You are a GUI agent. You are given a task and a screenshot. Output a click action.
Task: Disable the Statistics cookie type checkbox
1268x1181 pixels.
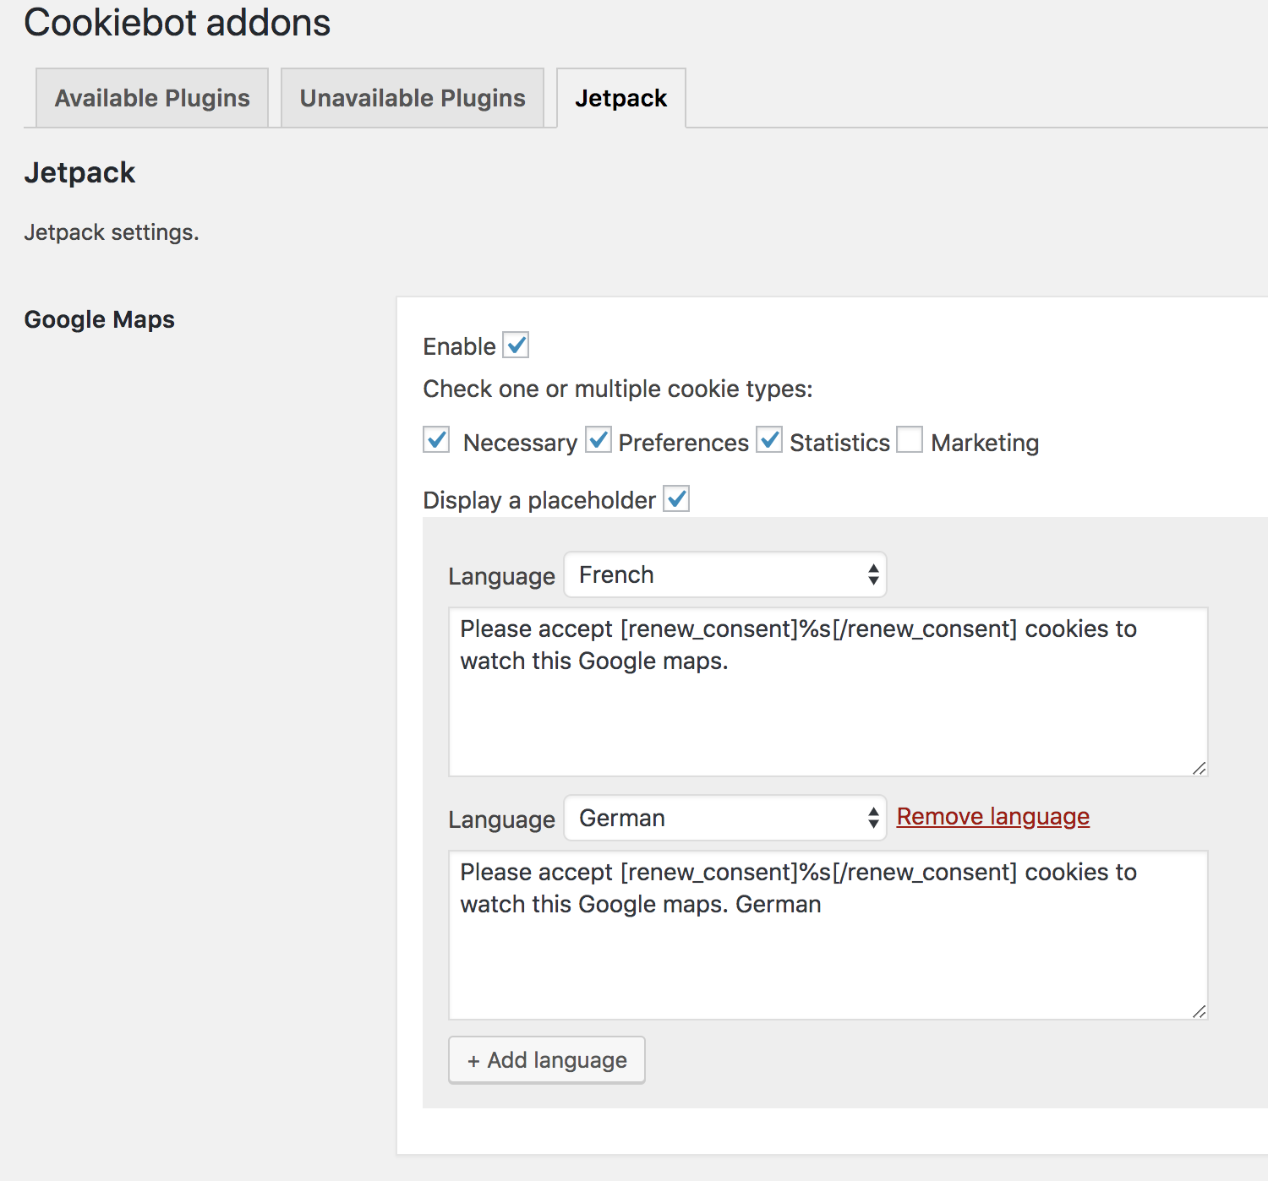(x=769, y=440)
